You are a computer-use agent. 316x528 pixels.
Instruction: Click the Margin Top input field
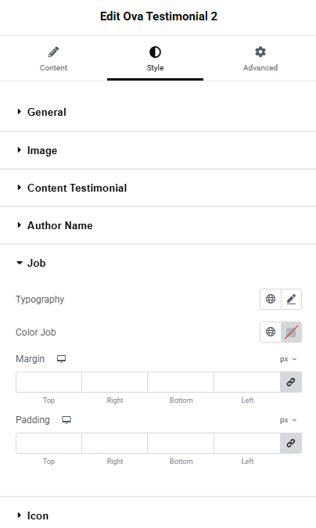coord(48,383)
